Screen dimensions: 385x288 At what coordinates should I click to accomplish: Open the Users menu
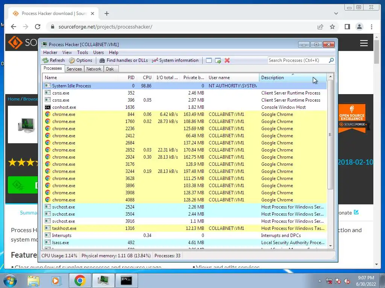pyautogui.click(x=98, y=52)
